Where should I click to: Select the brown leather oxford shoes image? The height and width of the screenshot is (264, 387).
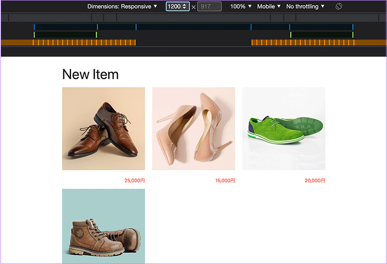point(104,129)
